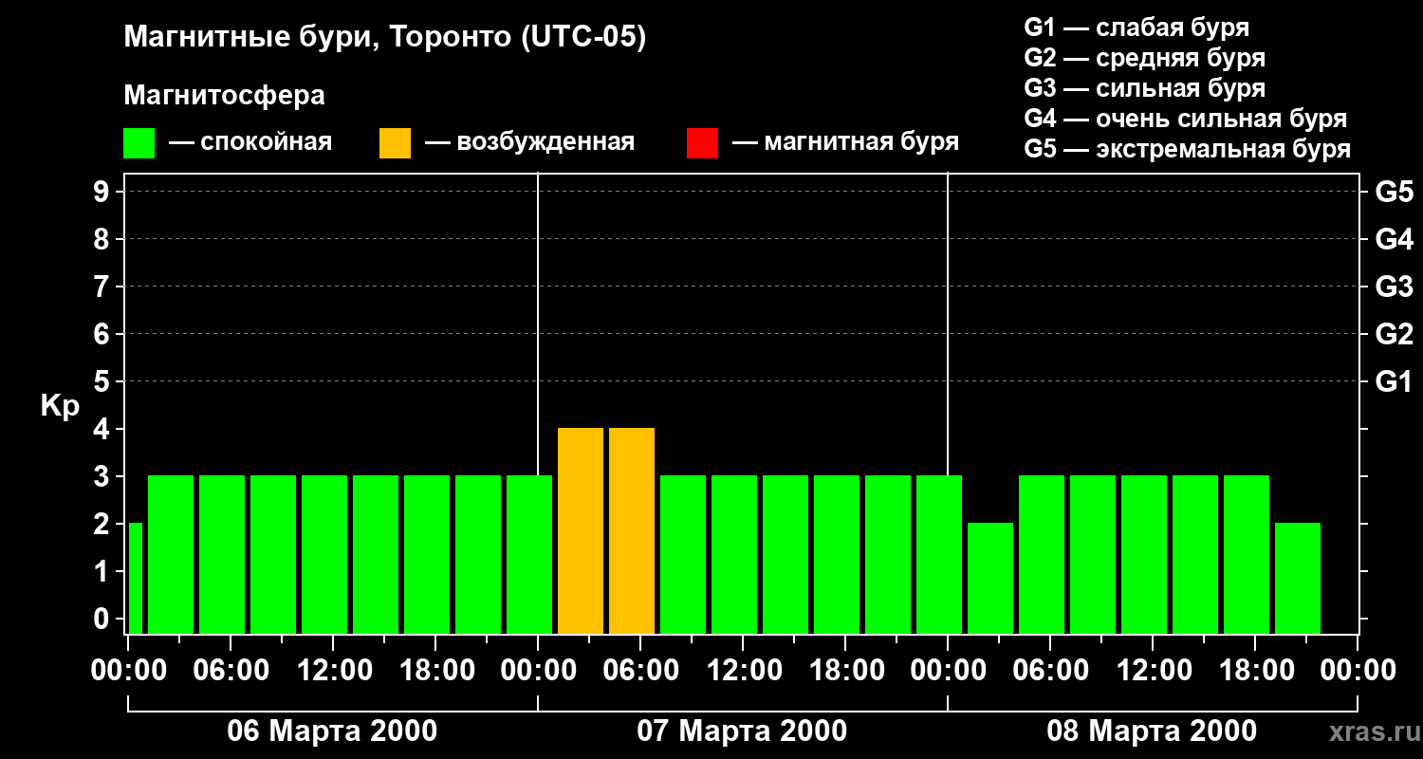This screenshot has width=1423, height=759.
Task: Click the '06:00' tick label above 06 Марта
Action: pyautogui.click(x=231, y=670)
